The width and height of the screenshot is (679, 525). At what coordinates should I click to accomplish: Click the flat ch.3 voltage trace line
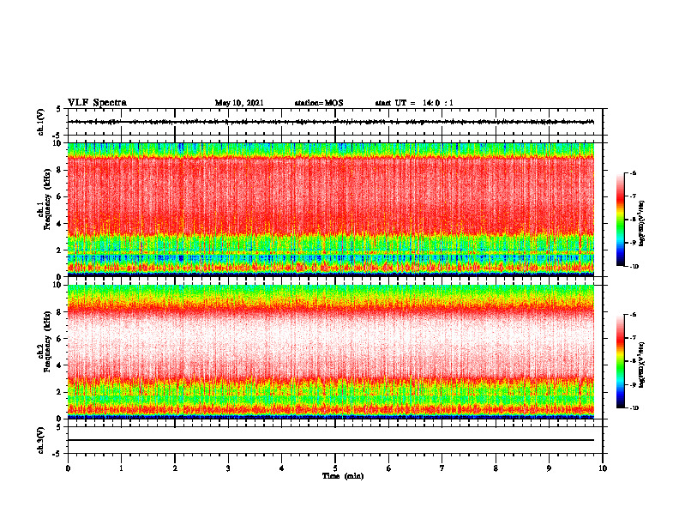coord(331,440)
